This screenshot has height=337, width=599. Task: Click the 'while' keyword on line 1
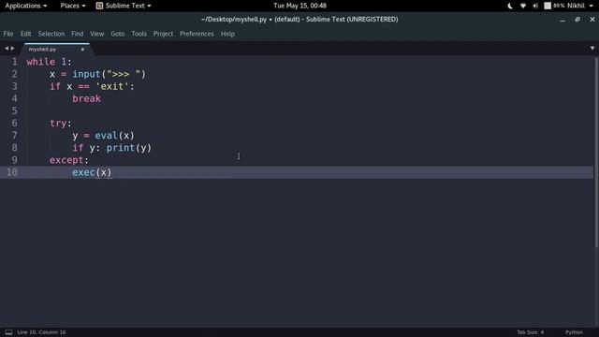coord(41,62)
